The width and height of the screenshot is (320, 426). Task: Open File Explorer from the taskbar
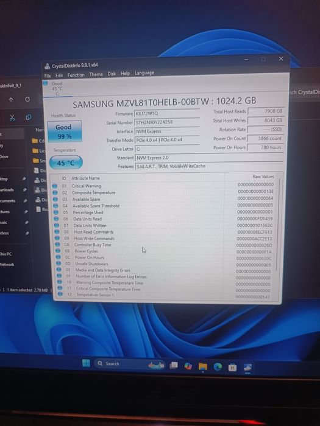(203, 366)
